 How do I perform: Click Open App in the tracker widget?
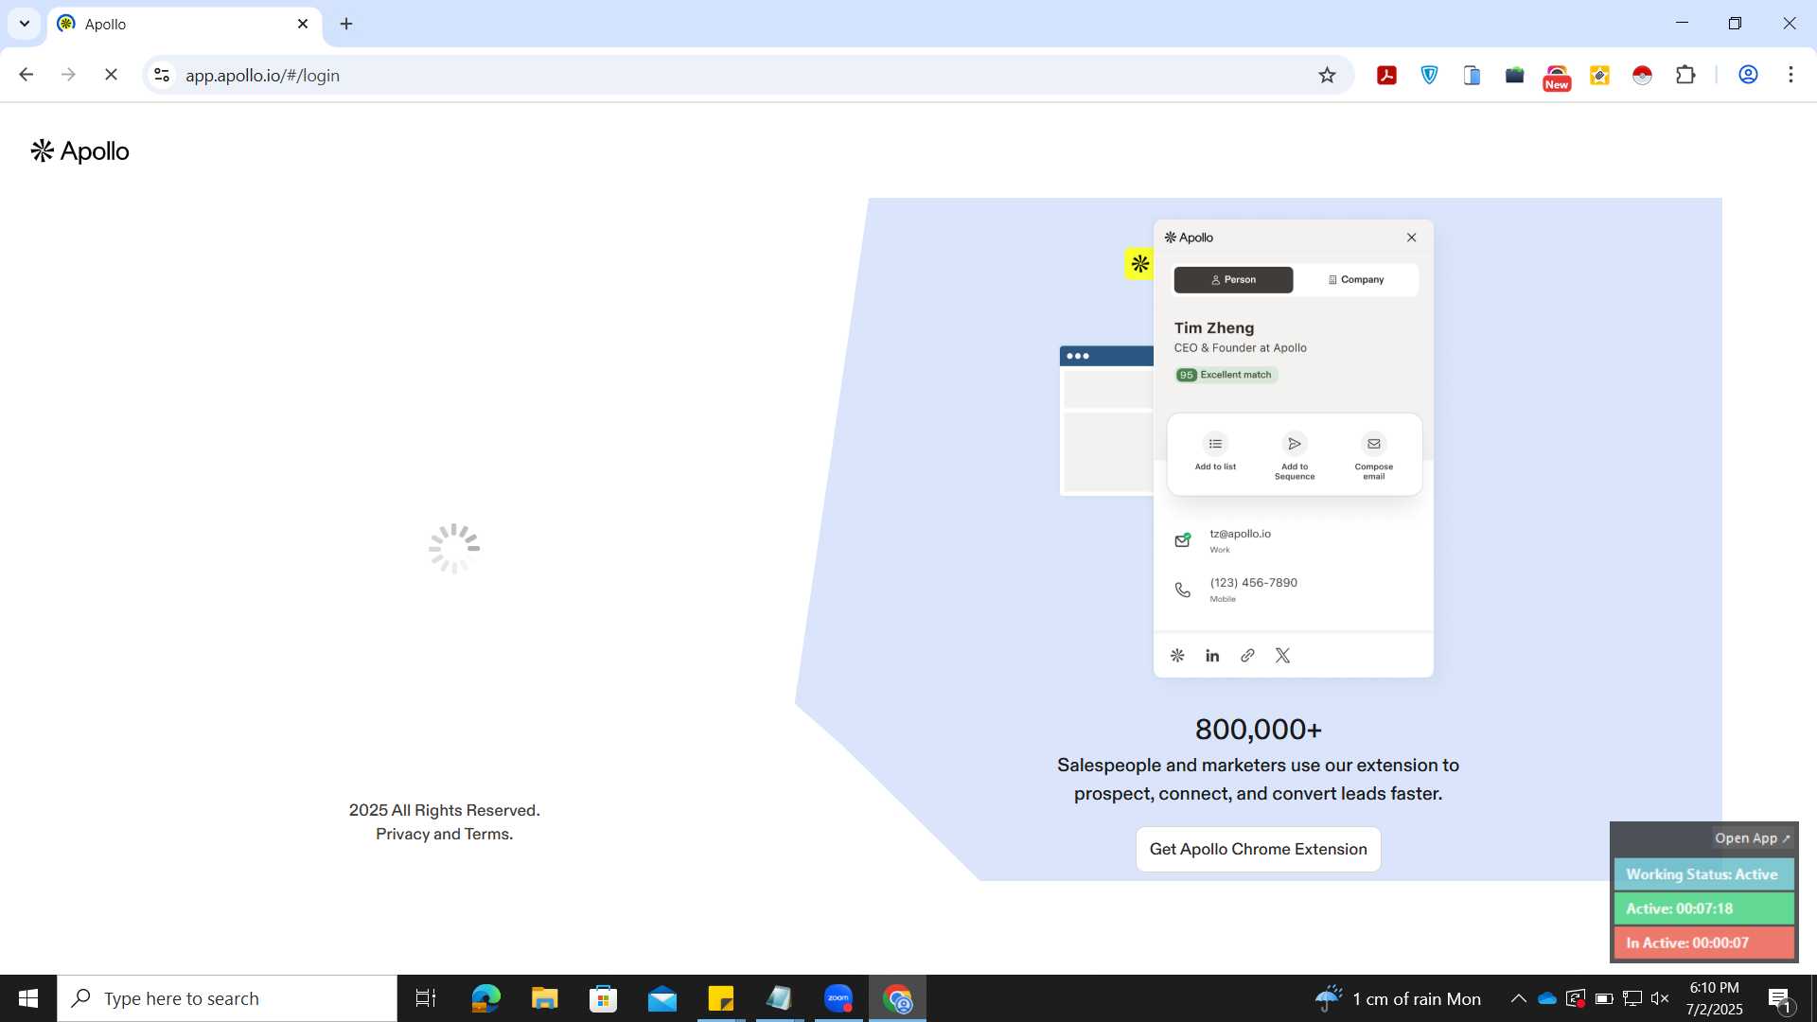click(1752, 837)
